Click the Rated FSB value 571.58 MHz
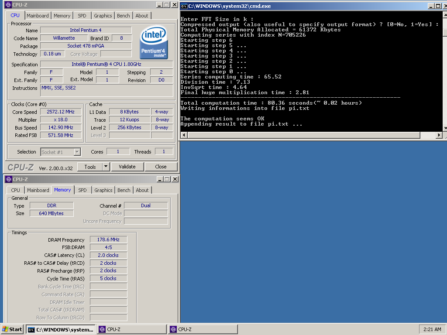This screenshot has height=335, width=447. [61, 135]
